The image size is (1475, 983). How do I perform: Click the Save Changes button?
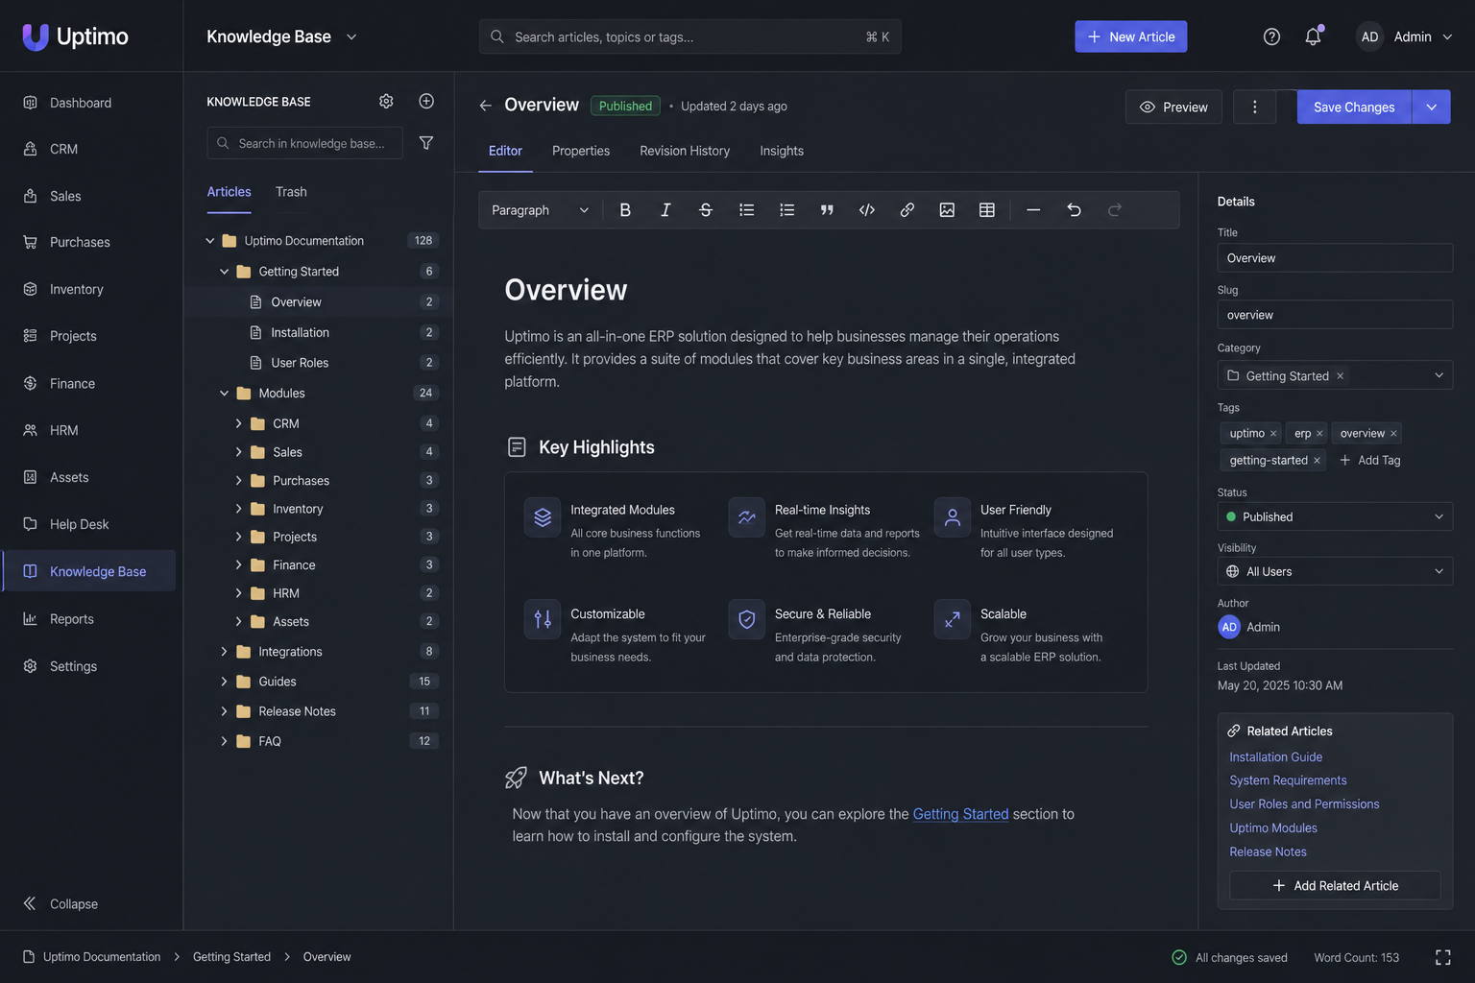[x=1354, y=108]
